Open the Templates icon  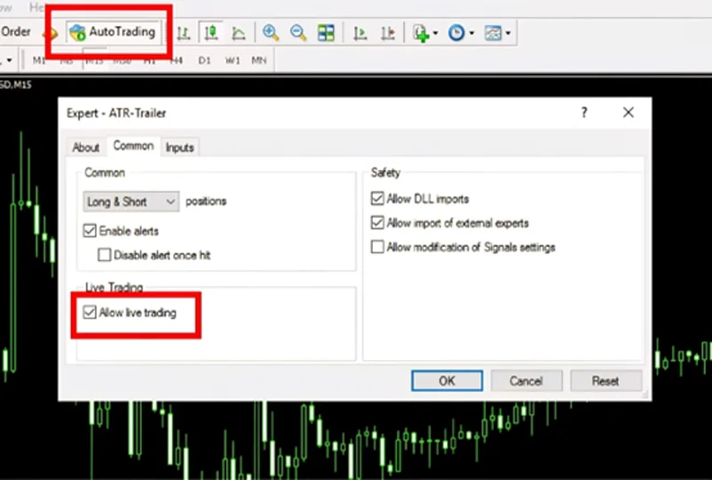pos(493,33)
